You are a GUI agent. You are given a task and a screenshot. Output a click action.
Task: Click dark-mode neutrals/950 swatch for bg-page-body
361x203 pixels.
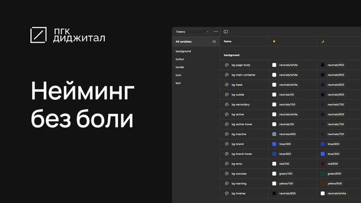tap(323, 65)
